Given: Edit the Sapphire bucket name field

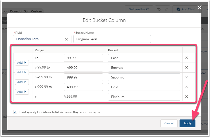Looking at the screenshot, I should click(x=144, y=77).
